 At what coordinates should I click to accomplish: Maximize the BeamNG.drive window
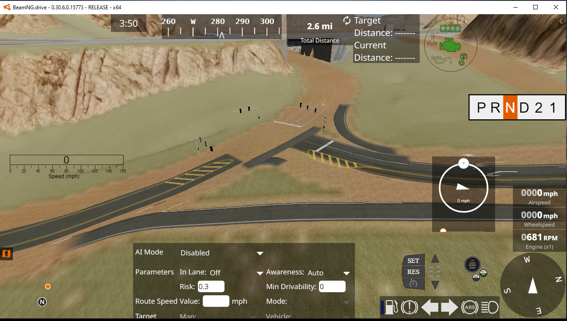tap(535, 7)
